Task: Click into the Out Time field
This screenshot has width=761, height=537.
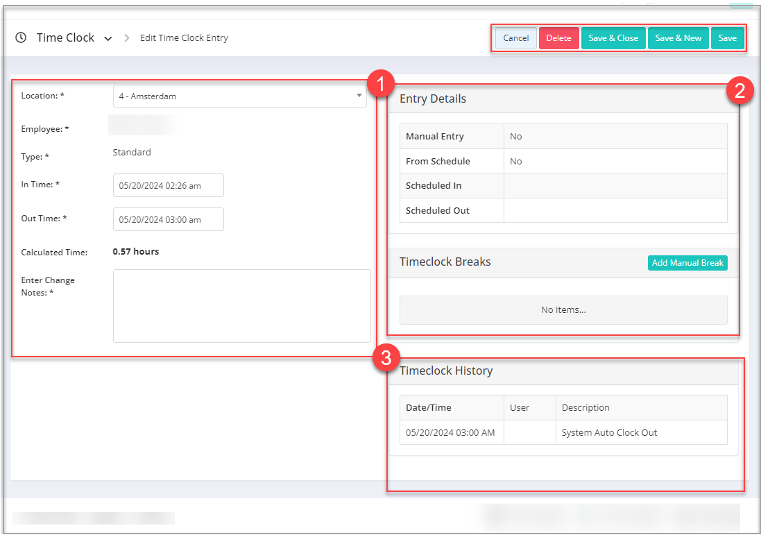Action: pos(168,219)
